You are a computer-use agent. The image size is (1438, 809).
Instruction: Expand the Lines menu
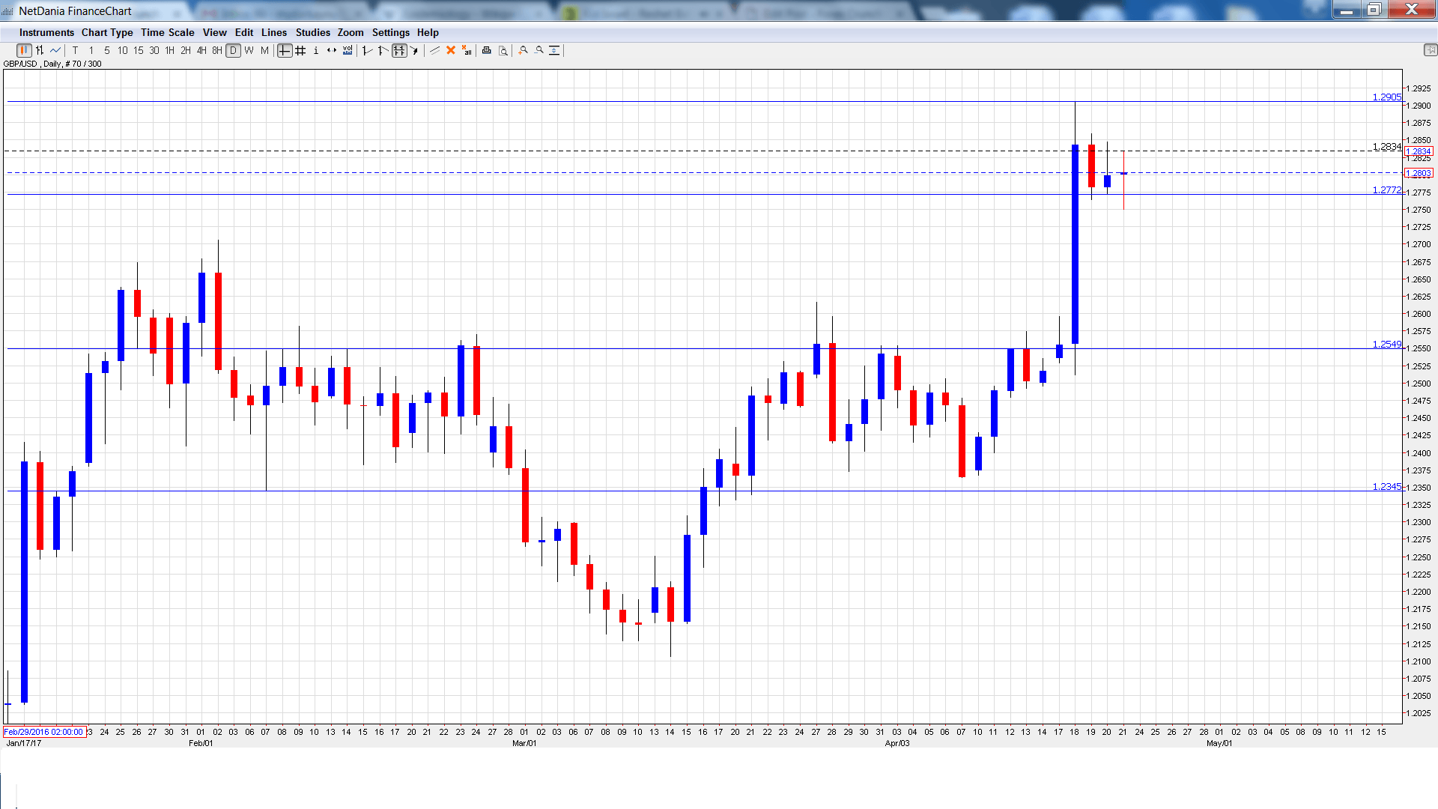click(273, 32)
